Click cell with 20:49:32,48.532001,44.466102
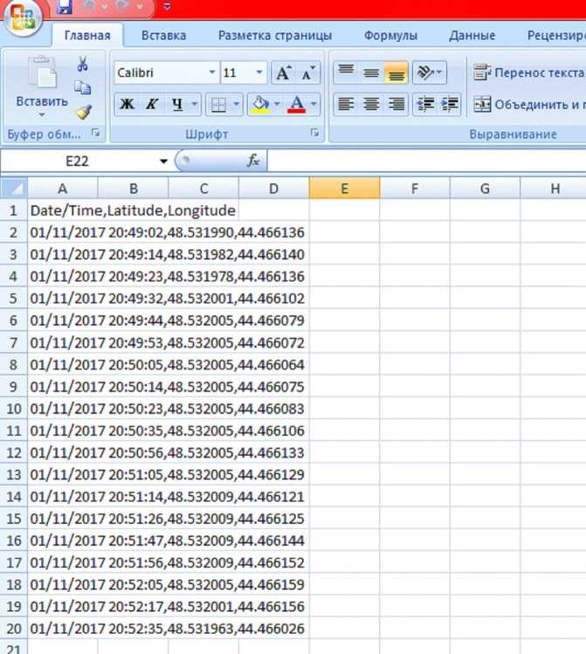 (168, 299)
